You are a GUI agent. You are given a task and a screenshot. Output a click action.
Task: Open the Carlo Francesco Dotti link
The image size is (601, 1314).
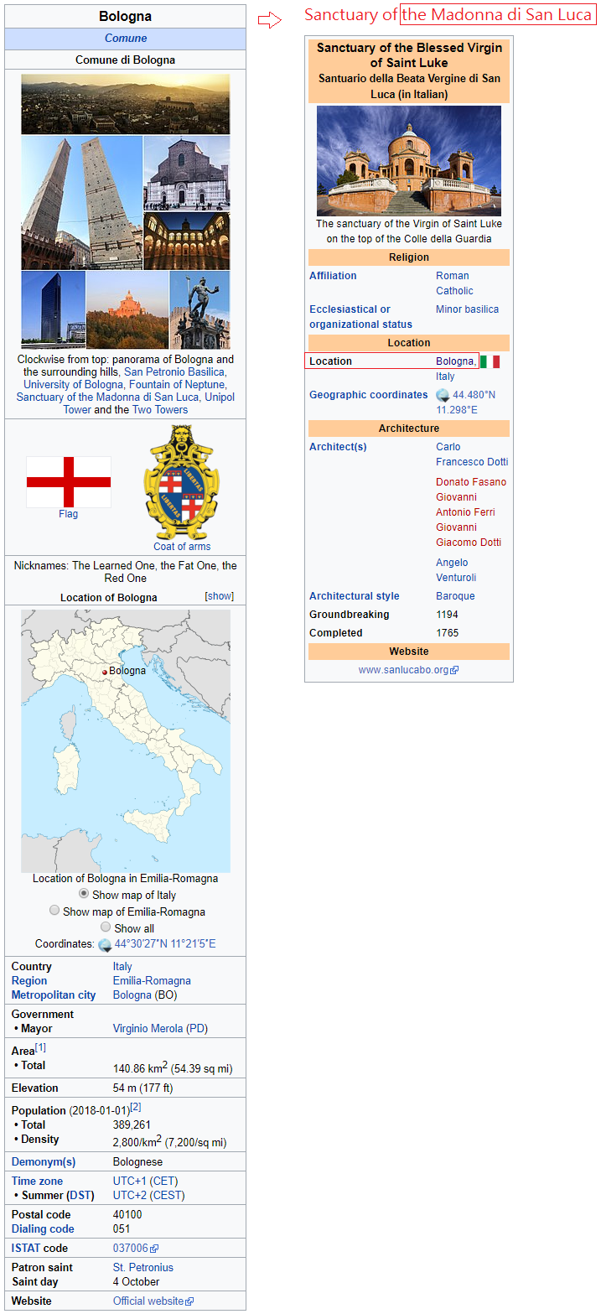click(x=472, y=454)
